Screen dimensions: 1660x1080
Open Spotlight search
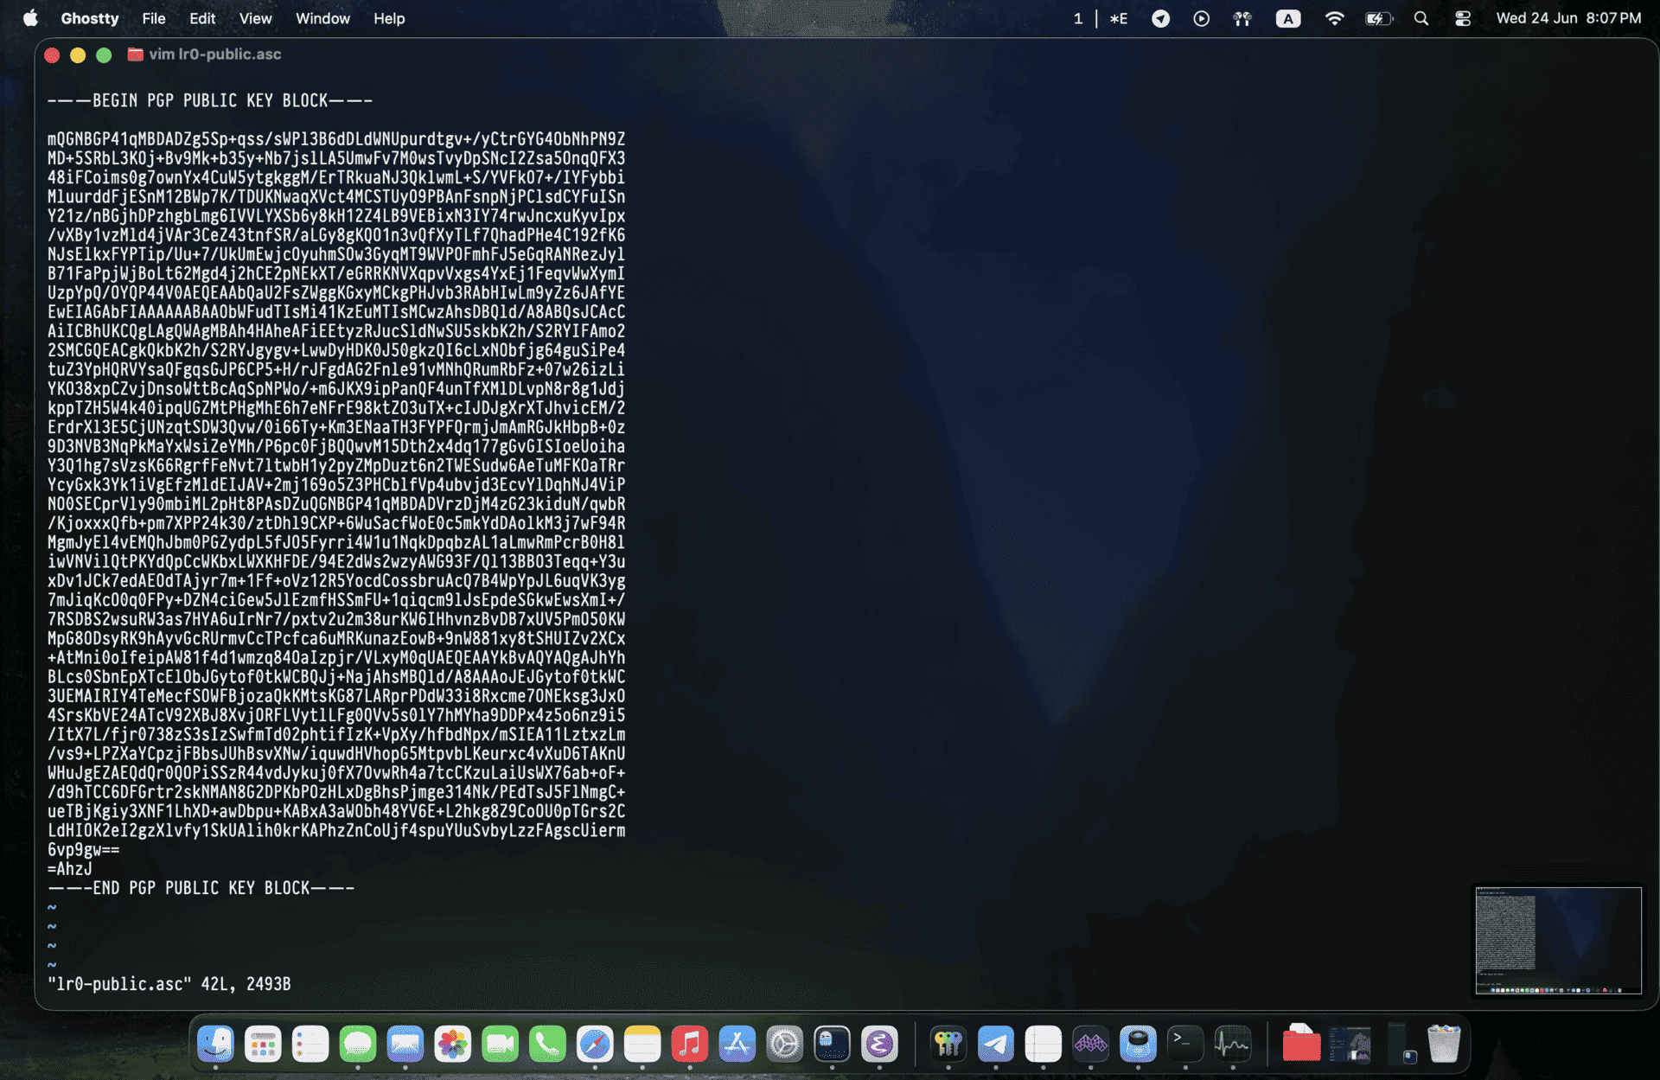[1421, 18]
